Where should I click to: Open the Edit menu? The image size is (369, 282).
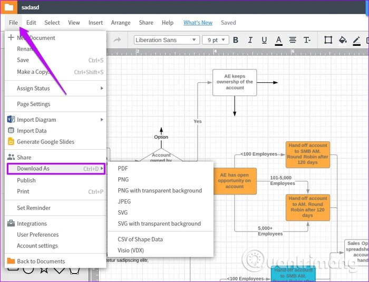(31, 23)
